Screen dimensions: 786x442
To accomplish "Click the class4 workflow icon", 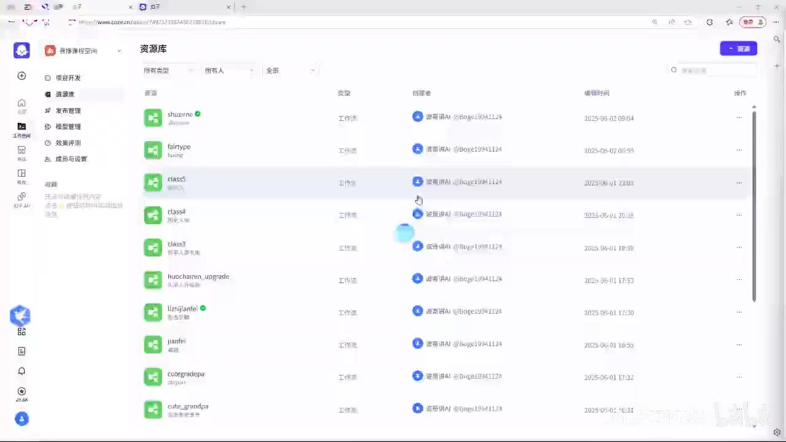I will click(x=153, y=215).
